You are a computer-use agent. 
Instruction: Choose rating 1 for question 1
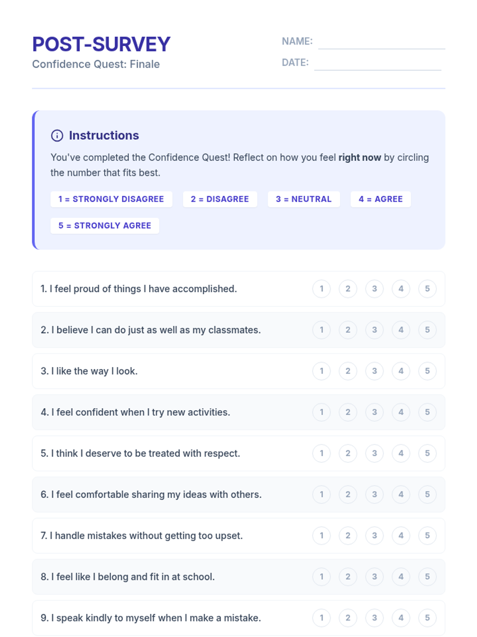click(322, 289)
